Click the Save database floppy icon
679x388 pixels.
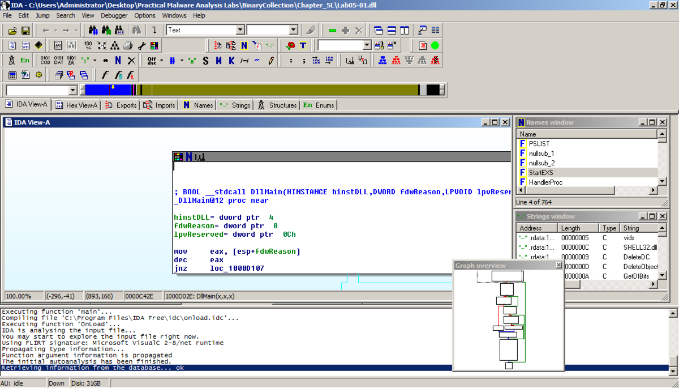(26, 30)
